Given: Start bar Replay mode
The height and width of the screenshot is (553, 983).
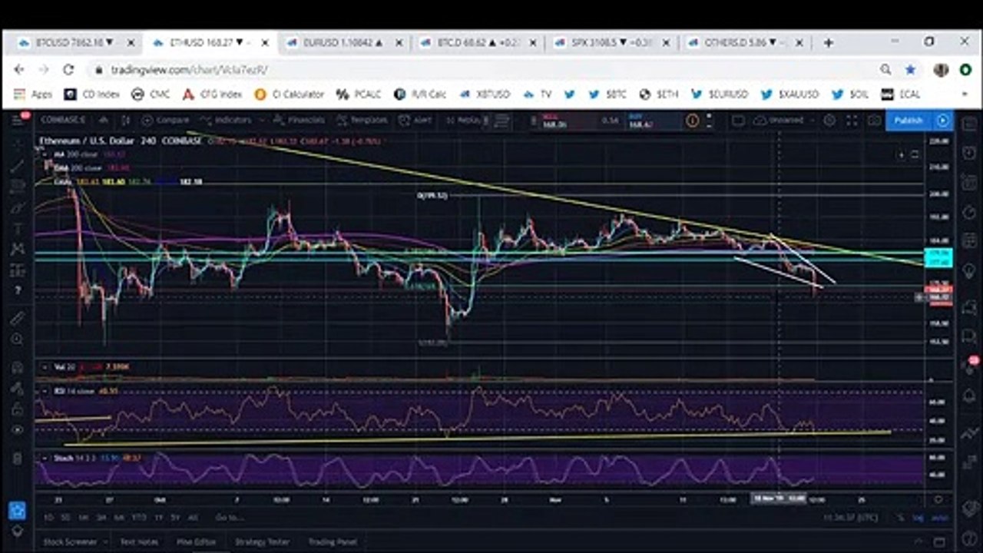Looking at the screenshot, I should (464, 121).
